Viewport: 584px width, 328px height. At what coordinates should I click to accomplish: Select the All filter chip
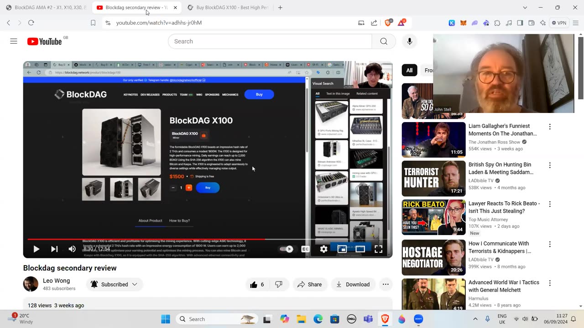(x=409, y=70)
